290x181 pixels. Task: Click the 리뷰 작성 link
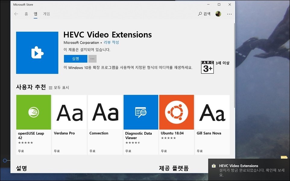click(111, 42)
